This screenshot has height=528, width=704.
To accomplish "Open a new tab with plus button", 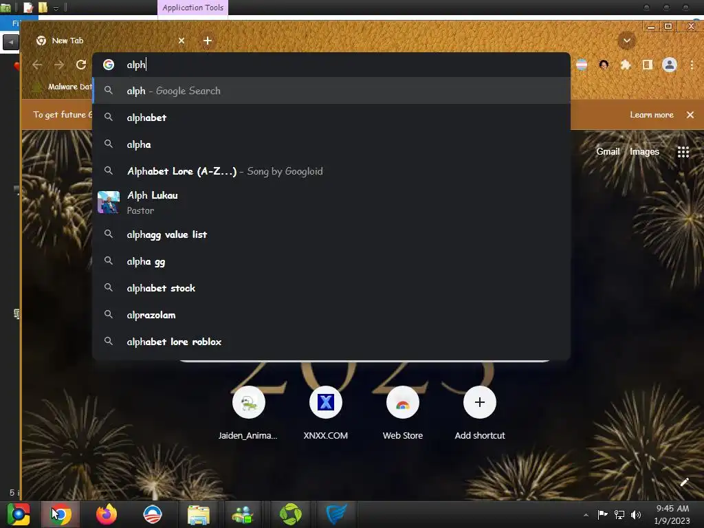I will coord(208,41).
